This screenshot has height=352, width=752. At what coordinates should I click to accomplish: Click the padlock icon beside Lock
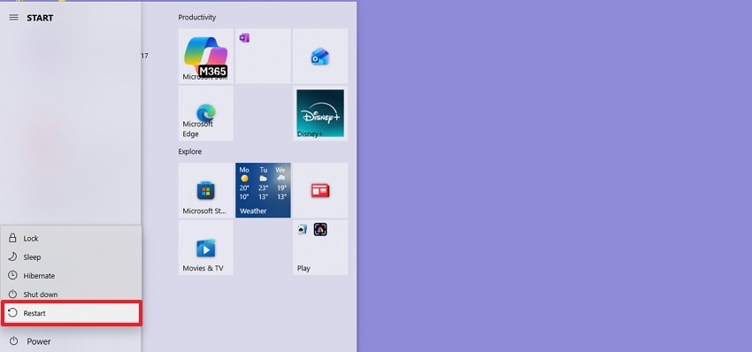(12, 238)
